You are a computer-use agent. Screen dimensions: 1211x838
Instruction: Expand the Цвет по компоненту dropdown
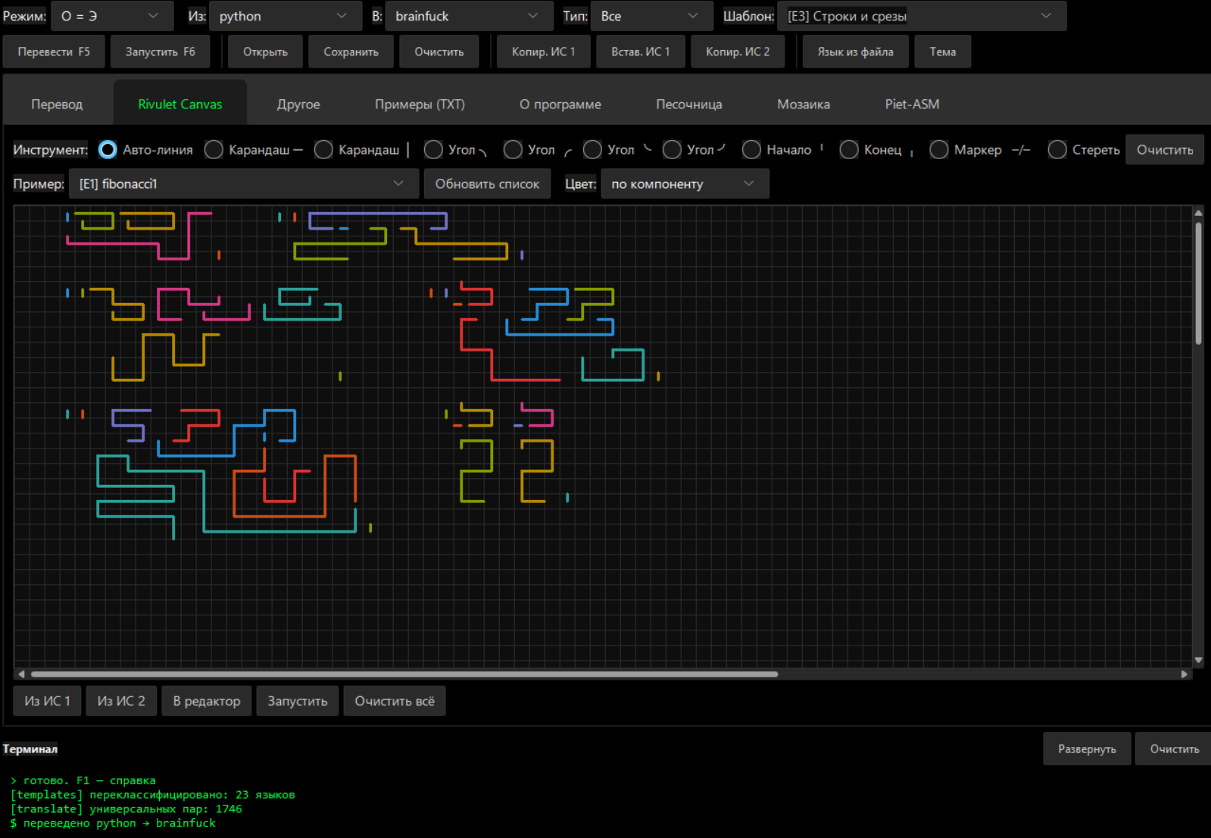[685, 184]
